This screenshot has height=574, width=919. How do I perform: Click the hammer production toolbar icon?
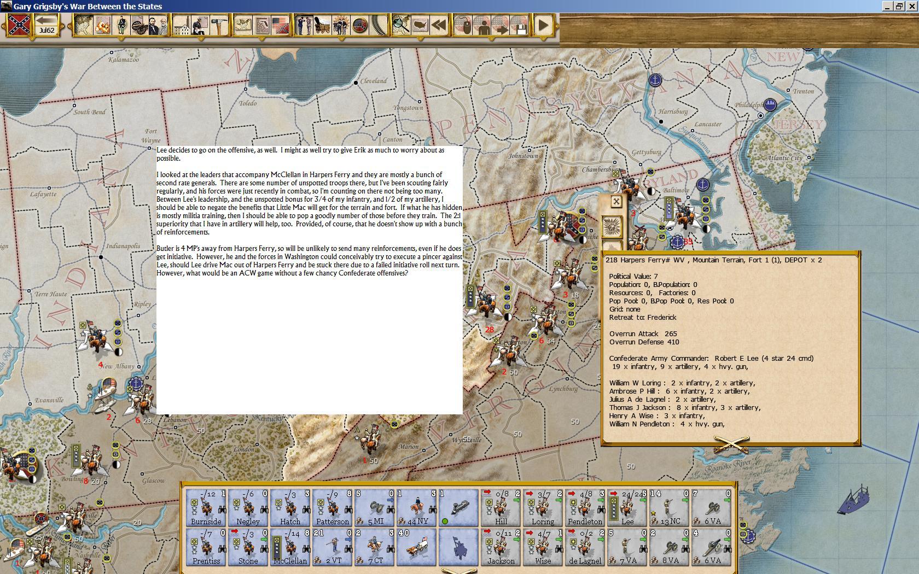[219, 25]
